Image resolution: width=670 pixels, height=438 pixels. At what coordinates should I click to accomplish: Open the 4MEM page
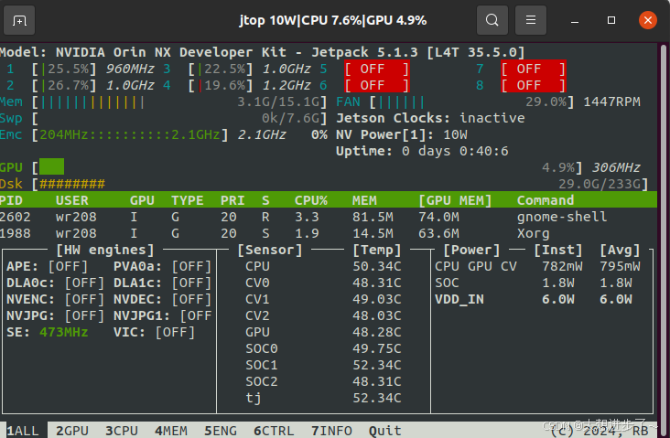[171, 431]
